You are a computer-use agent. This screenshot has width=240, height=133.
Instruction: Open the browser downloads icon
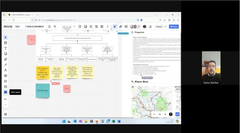tap(165, 20)
